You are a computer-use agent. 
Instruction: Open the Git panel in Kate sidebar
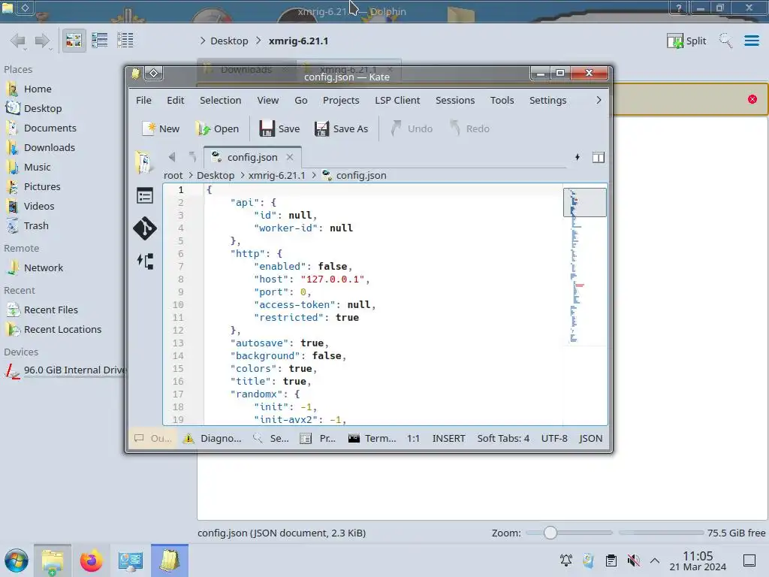(x=145, y=228)
